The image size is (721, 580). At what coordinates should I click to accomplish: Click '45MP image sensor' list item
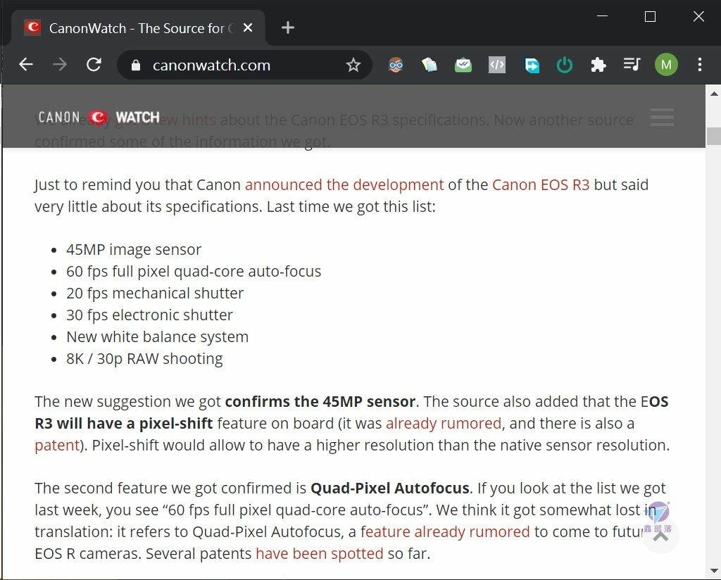134,250
